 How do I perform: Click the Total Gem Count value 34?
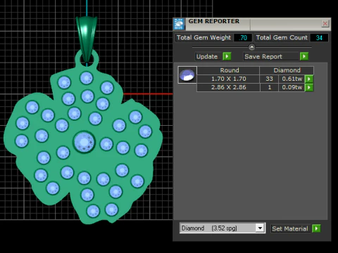pos(319,38)
